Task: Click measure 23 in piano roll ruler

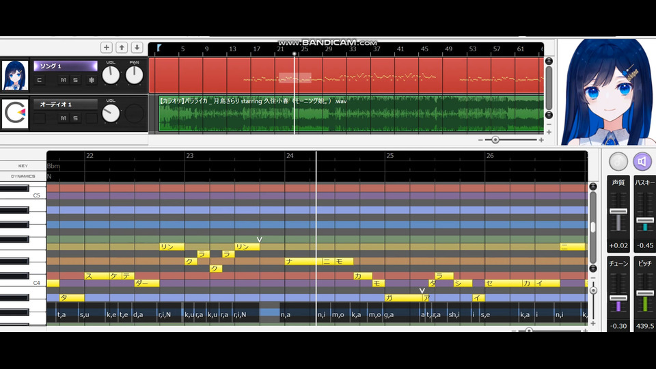Action: coord(189,156)
